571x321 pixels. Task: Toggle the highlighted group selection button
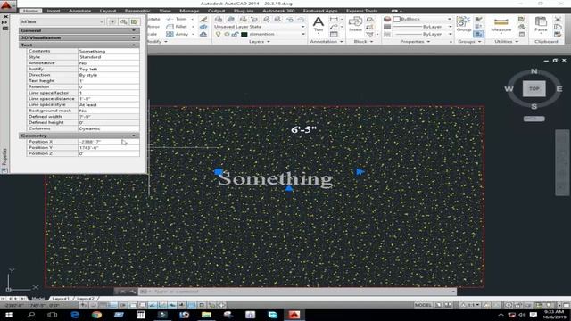pyautogui.click(x=478, y=34)
